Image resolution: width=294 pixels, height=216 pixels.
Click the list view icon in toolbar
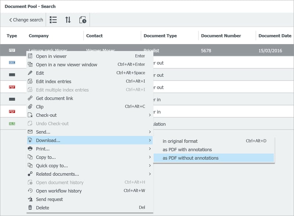pyautogui.click(x=53, y=20)
